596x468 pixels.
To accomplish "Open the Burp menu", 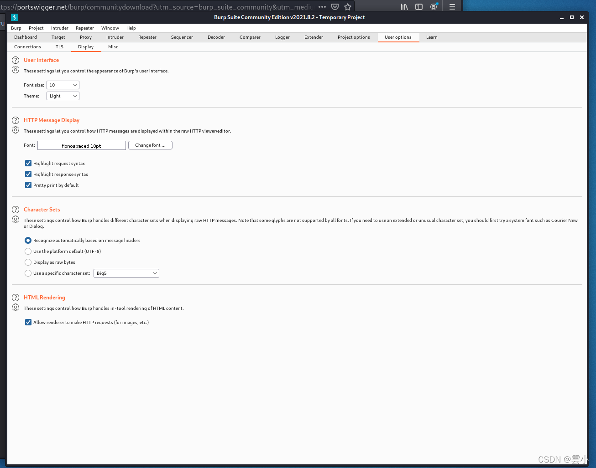I will pos(16,28).
